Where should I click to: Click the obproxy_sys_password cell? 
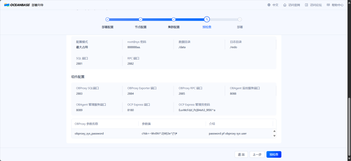point(89,134)
